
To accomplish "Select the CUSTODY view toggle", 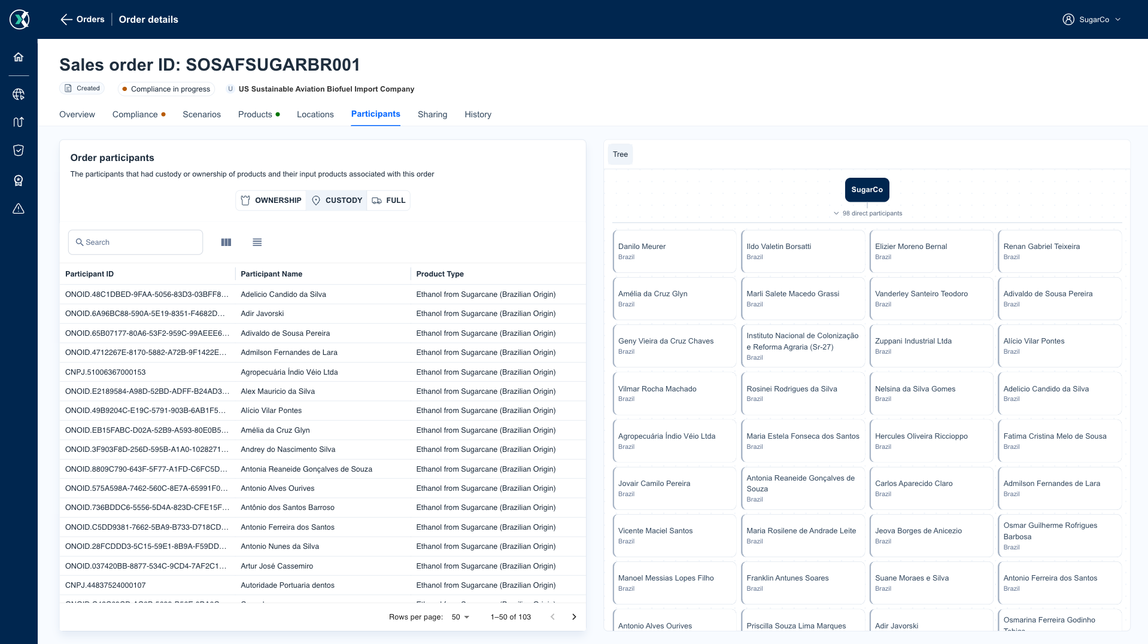I will (x=337, y=201).
